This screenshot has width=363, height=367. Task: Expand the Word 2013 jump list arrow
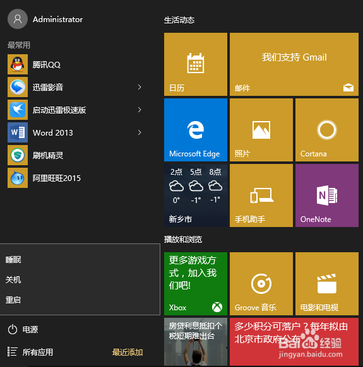[x=140, y=132]
